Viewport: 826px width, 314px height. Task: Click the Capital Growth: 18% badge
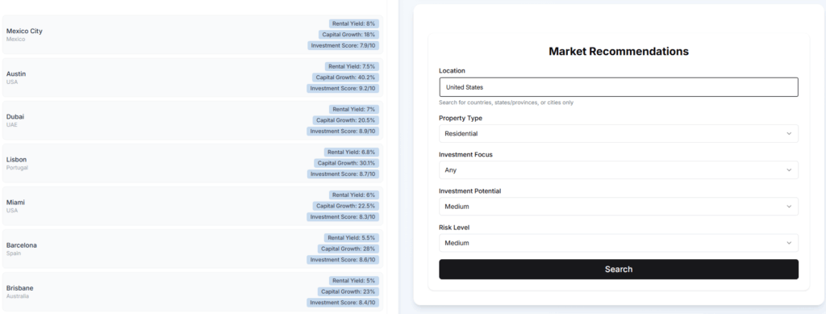point(348,35)
